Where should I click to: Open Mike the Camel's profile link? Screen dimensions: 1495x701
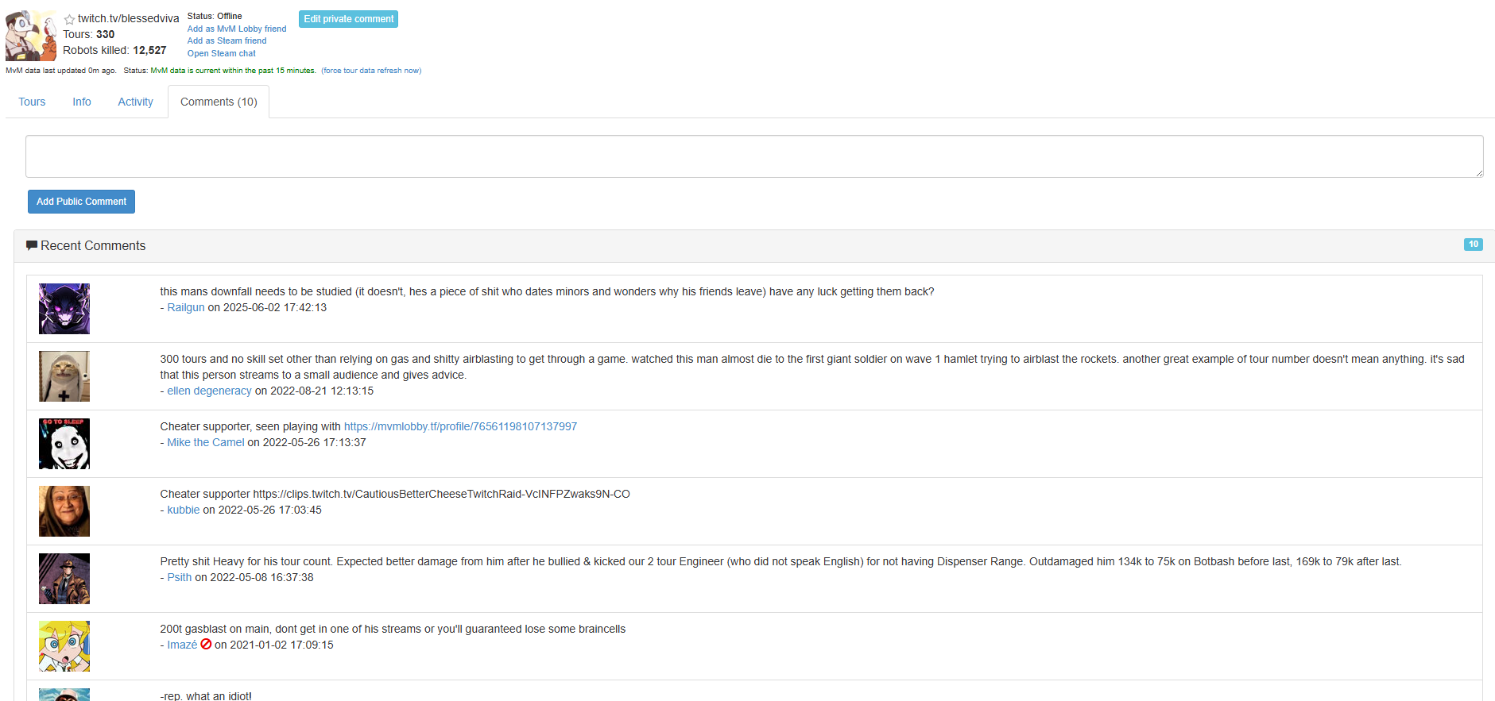(x=206, y=442)
